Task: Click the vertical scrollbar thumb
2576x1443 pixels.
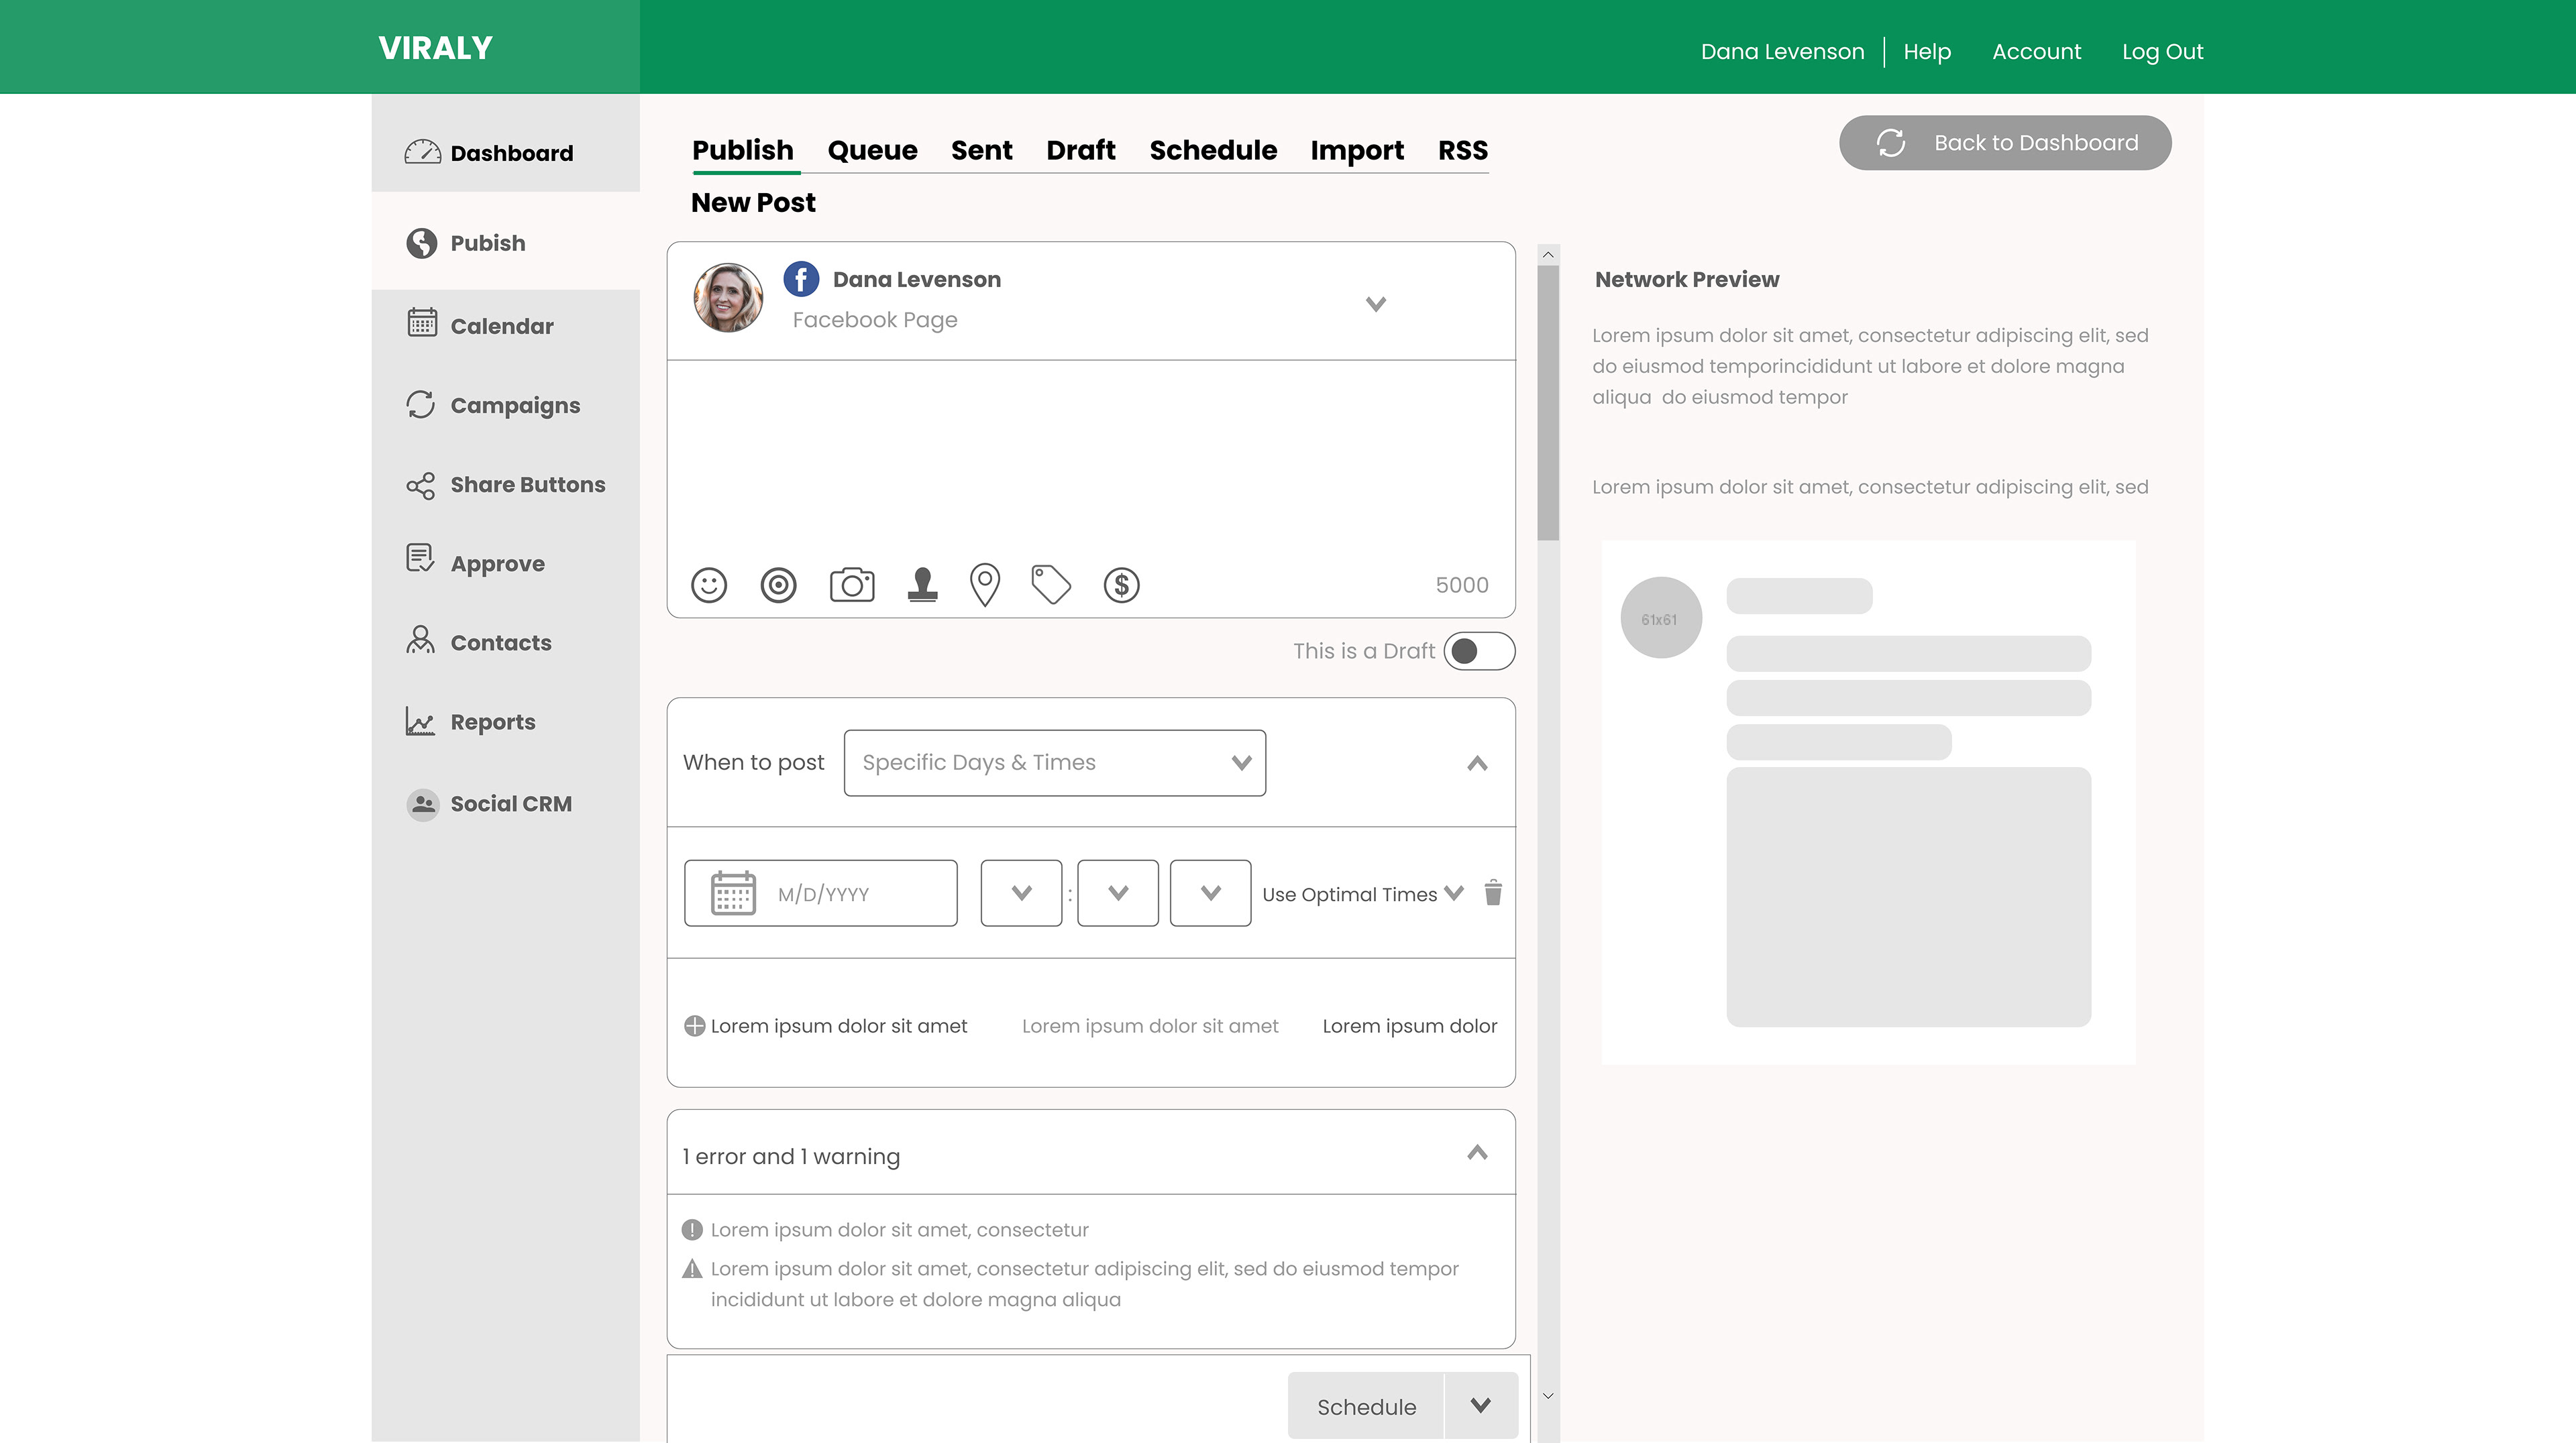Action: click(1548, 403)
